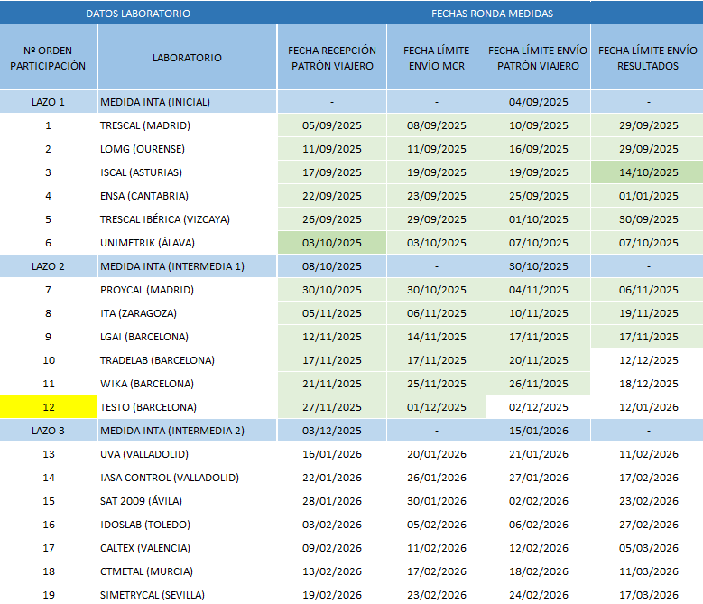Select the FECHA LÍMITE ENVÍO RESULTADOS header

647,58
